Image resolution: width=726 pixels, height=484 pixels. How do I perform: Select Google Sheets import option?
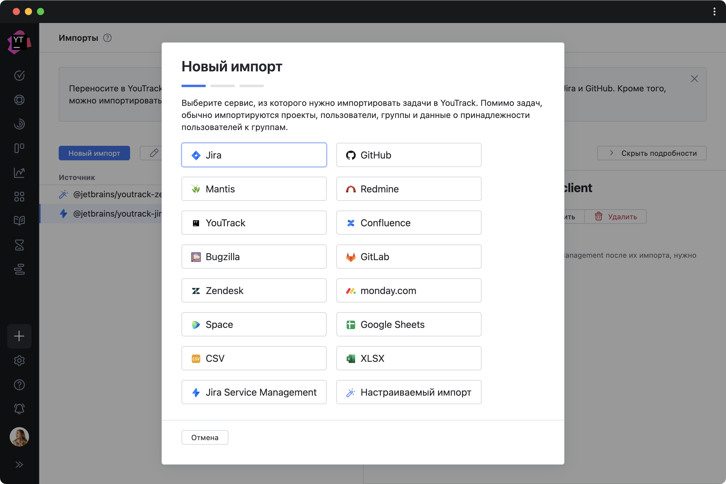[409, 324]
